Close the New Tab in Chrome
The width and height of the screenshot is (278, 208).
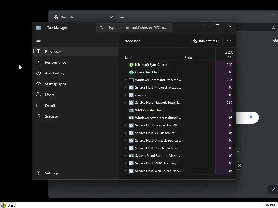112,17
